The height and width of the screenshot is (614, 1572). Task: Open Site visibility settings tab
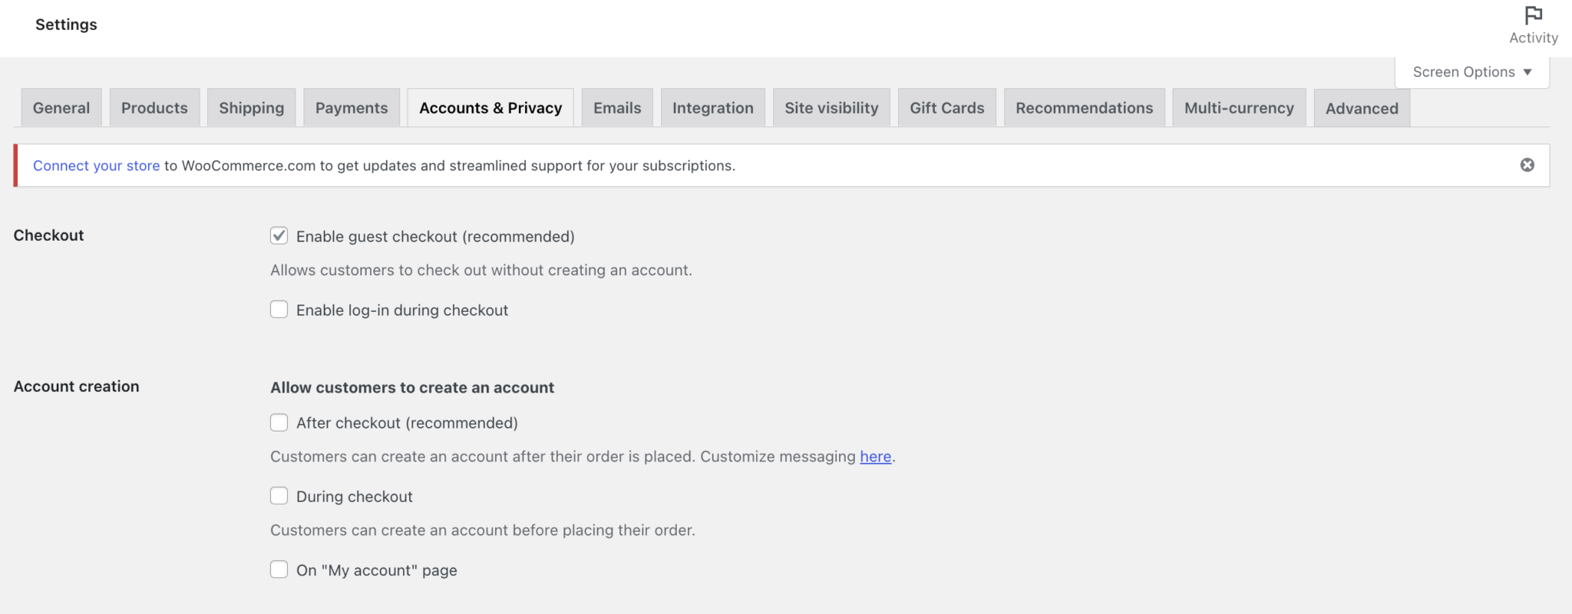831,108
